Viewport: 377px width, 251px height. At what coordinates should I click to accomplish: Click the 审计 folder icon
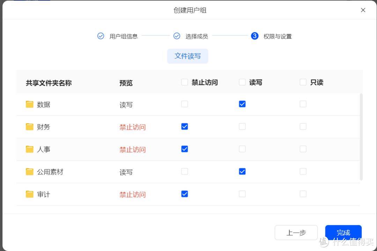click(x=29, y=194)
